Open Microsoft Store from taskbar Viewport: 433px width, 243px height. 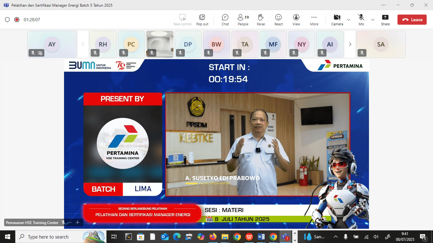click(x=141, y=237)
